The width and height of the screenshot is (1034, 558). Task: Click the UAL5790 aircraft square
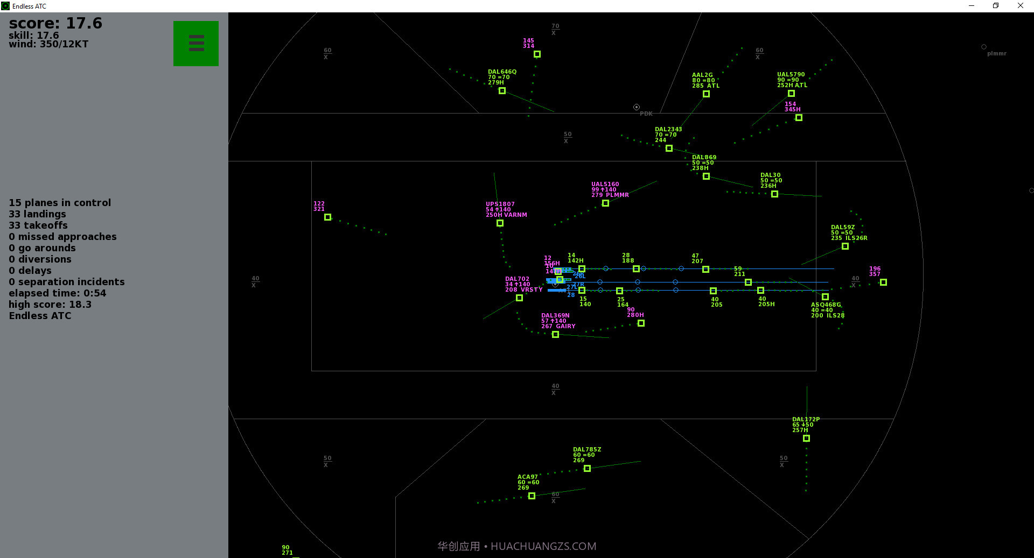[x=791, y=94]
